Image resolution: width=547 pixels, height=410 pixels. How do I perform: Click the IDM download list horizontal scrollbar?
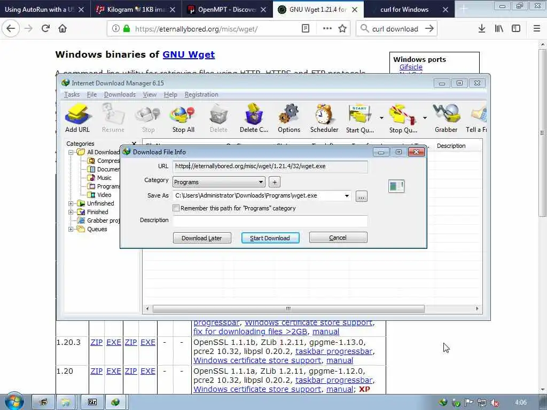(x=288, y=309)
